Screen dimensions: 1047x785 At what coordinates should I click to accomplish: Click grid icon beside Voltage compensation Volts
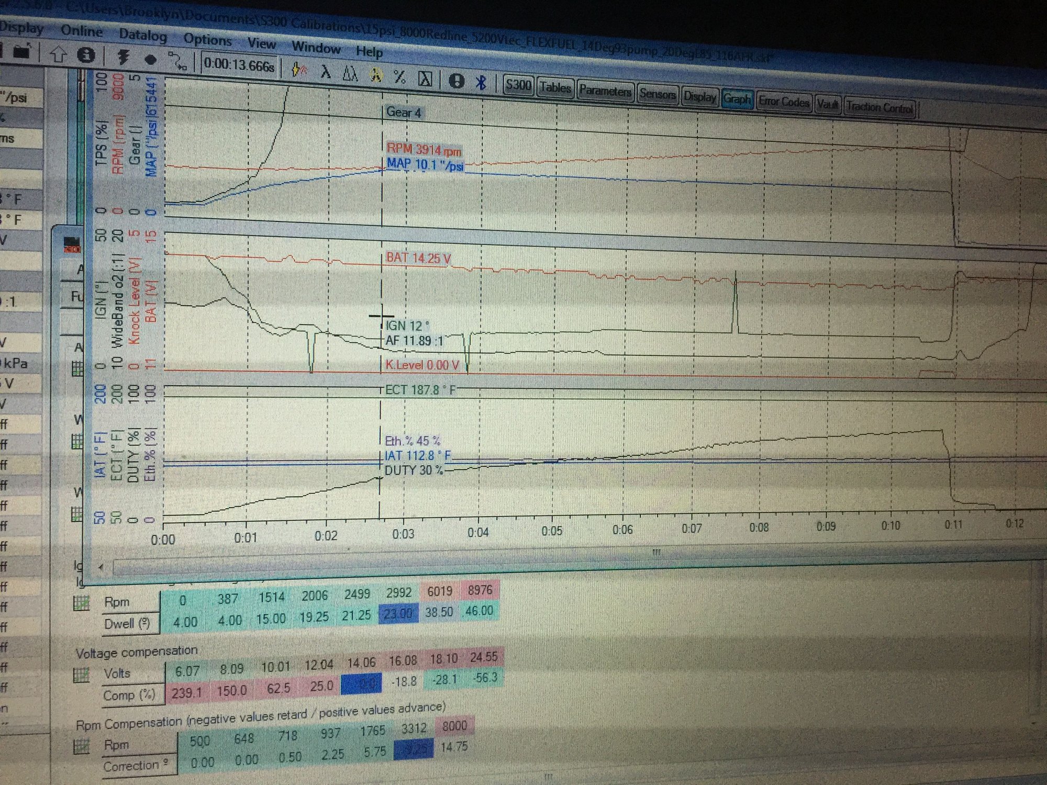coord(81,675)
